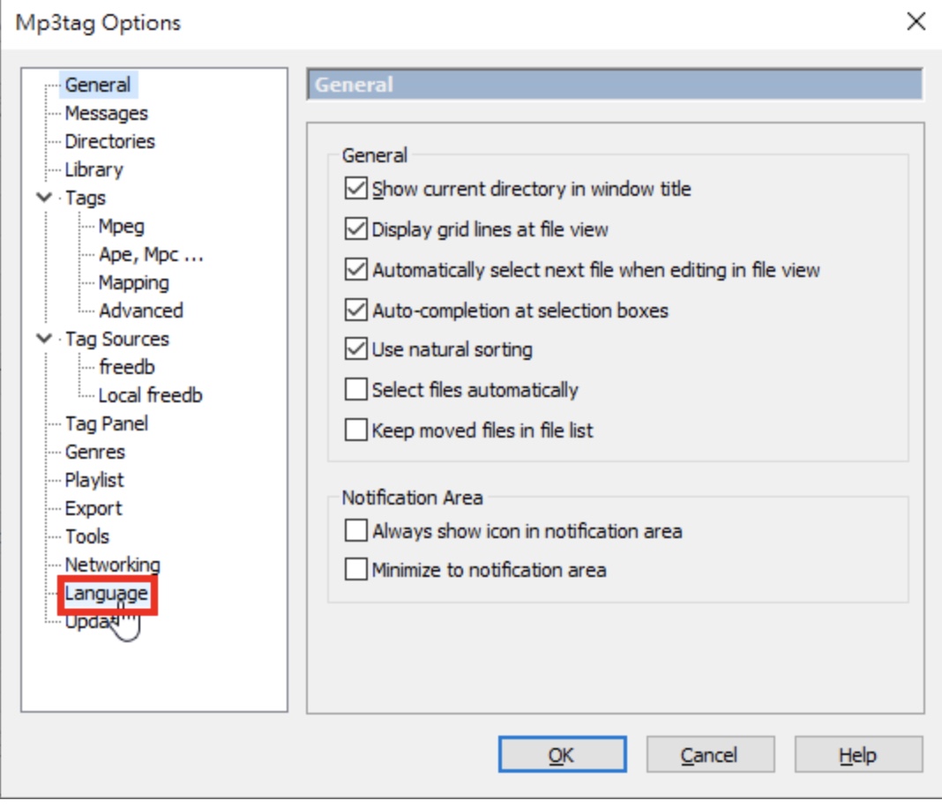Select Genres in the options tree
This screenshot has height=808, width=942.
coord(95,452)
